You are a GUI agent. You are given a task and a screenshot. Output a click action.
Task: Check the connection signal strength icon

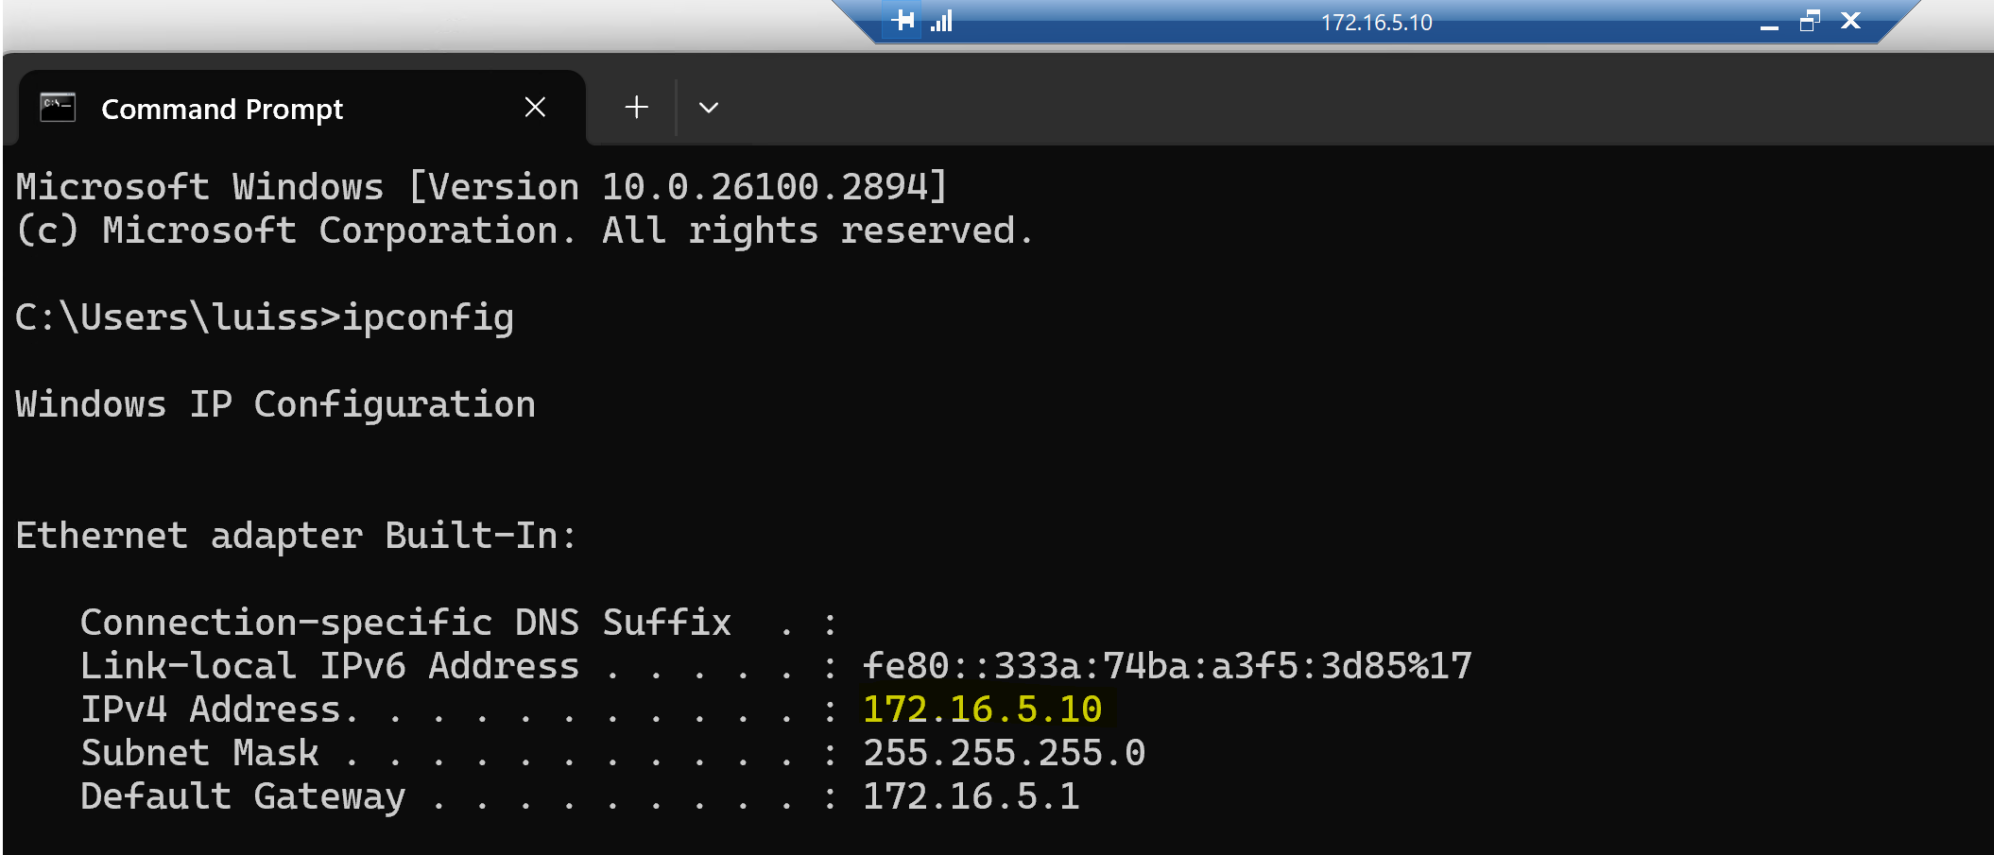941,21
